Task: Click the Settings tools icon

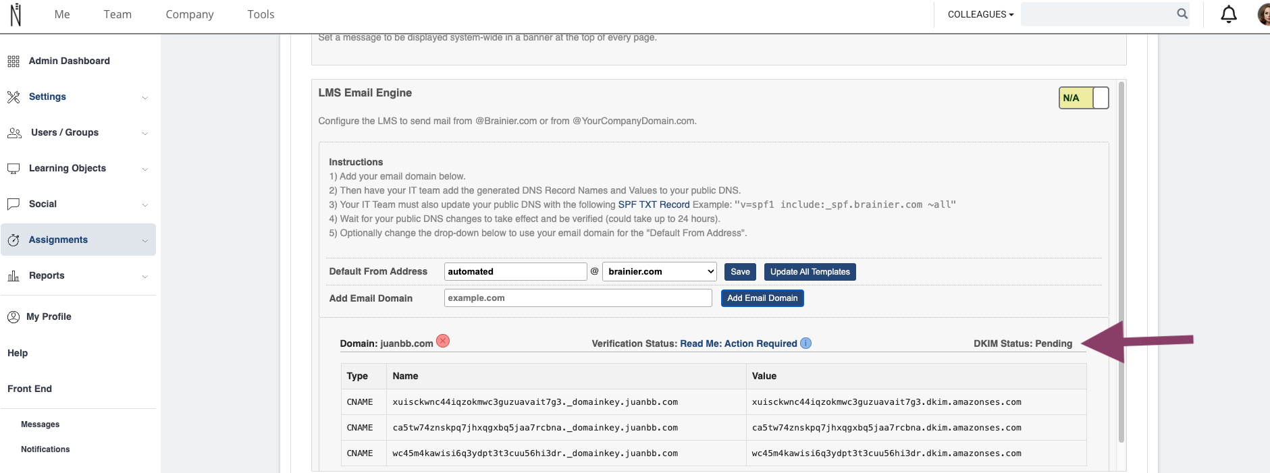Action: (x=14, y=97)
